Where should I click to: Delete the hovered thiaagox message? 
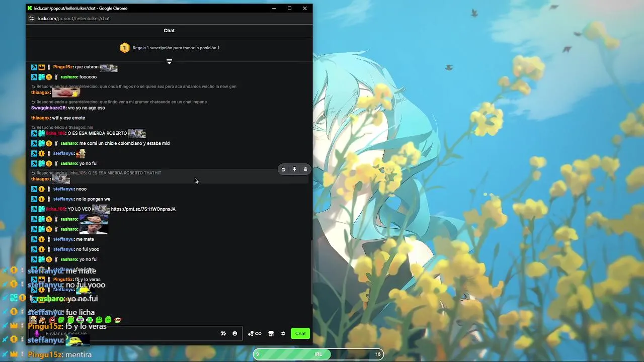[305, 169]
